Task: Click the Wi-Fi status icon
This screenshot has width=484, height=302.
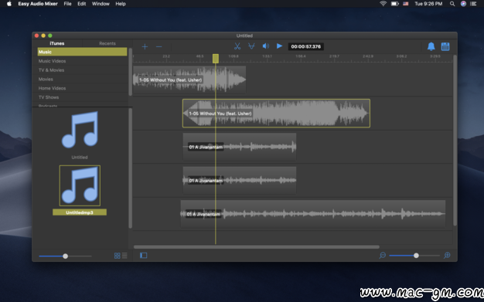Action: tap(383, 4)
